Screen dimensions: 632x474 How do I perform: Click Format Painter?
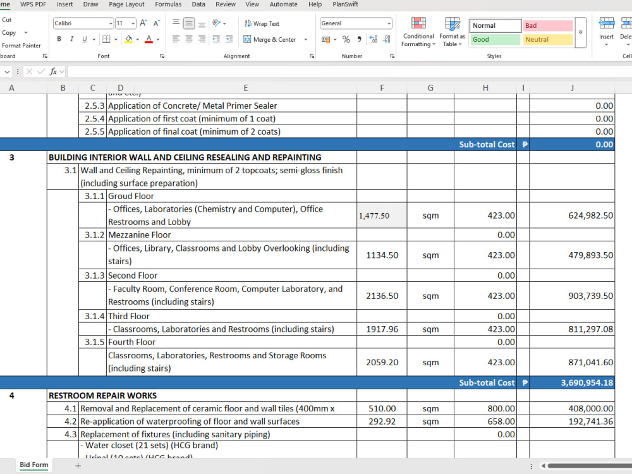pyautogui.click(x=21, y=46)
